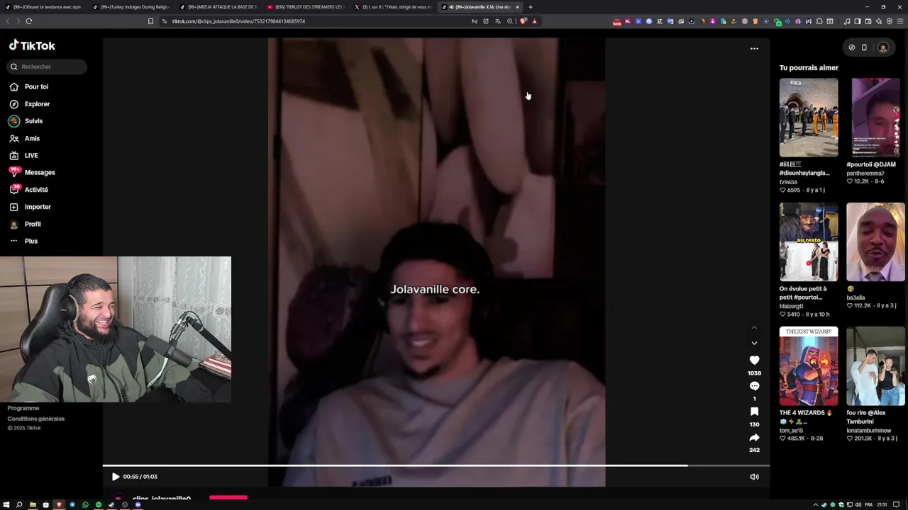Open the Brave Shields lion icon
This screenshot has height=510, width=908.
tap(523, 21)
